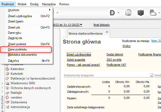Click the Wylicz link
Viewport: 161px width, 112px height.
pyautogui.click(x=126, y=46)
